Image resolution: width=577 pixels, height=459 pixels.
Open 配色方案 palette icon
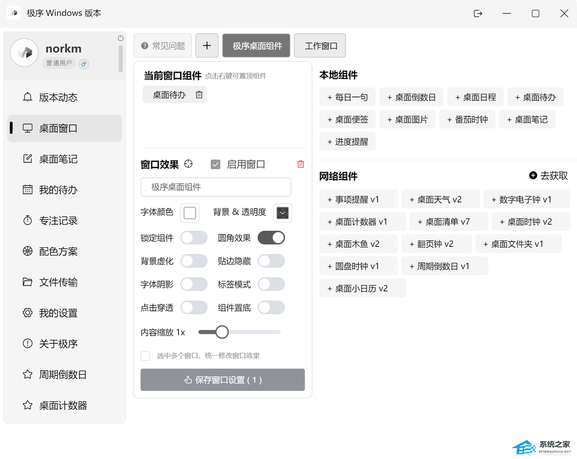[28, 251]
